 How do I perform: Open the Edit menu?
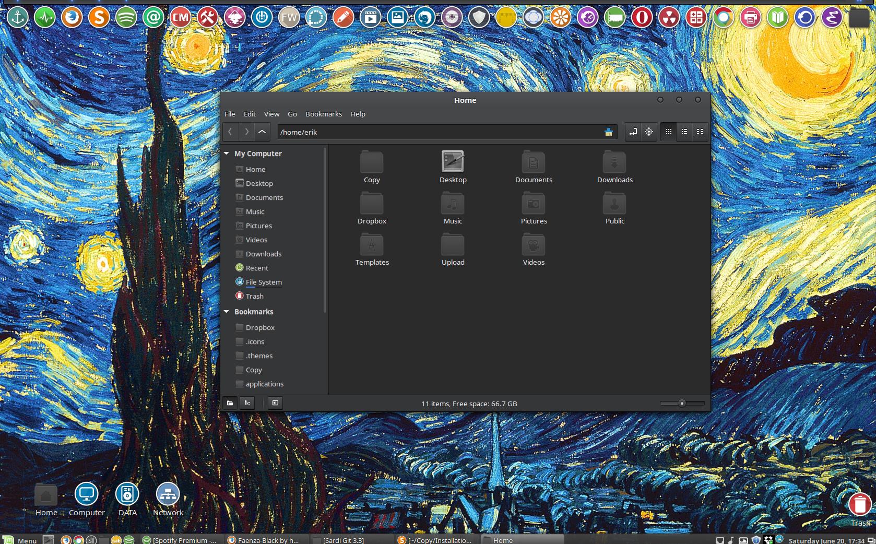250,114
